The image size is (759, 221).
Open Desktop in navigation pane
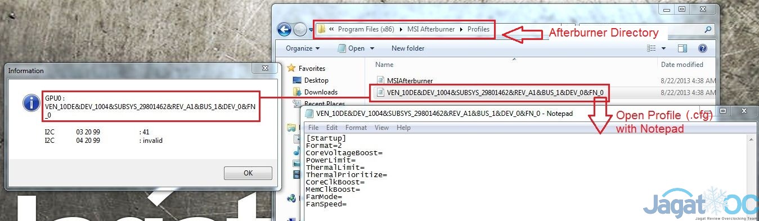pyautogui.click(x=316, y=80)
